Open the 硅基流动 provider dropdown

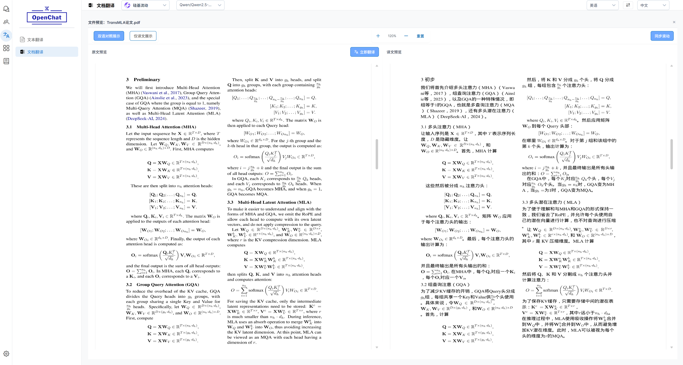[145, 5]
